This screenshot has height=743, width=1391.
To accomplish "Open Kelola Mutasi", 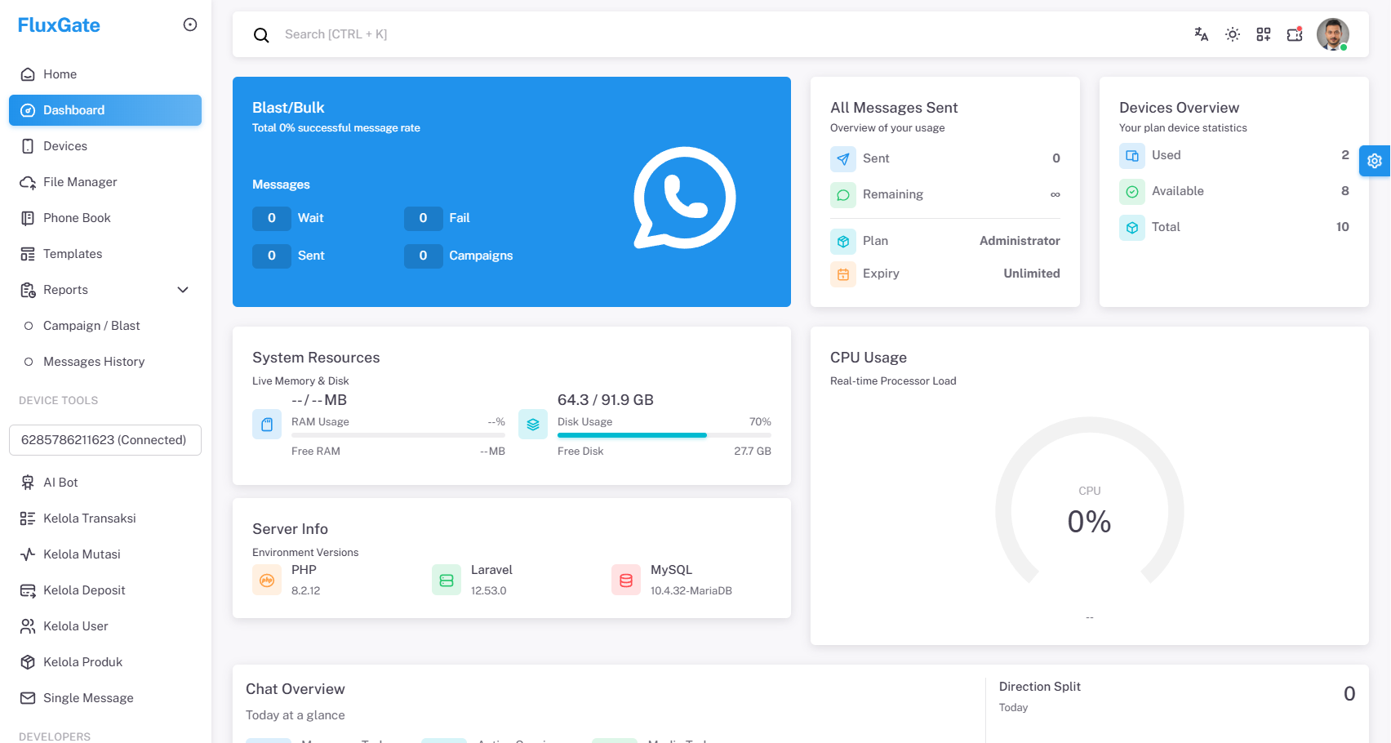I will 105,554.
